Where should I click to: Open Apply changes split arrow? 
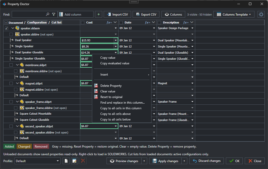[x=184, y=161]
